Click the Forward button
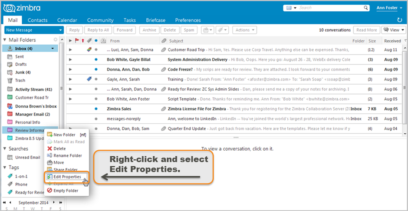Screen dimensions: 408x211 point(125,30)
